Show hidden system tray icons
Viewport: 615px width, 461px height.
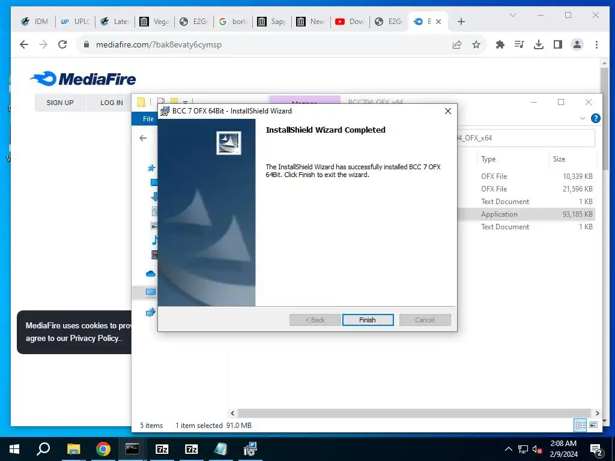coord(508,449)
